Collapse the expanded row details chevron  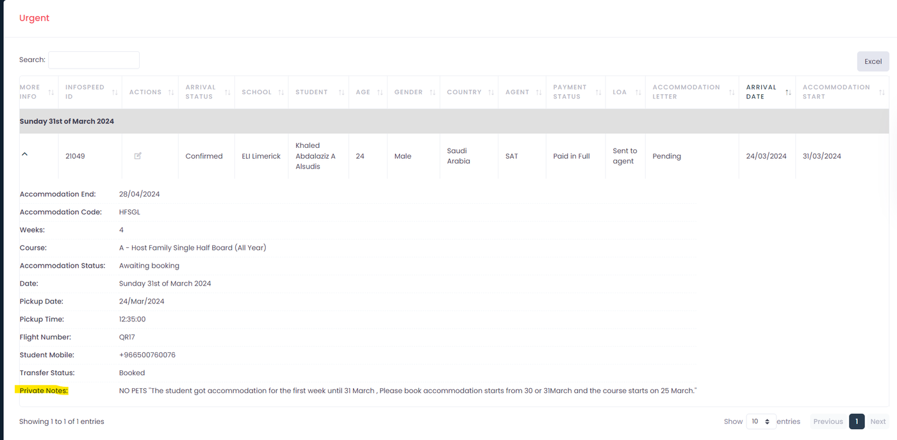(25, 154)
